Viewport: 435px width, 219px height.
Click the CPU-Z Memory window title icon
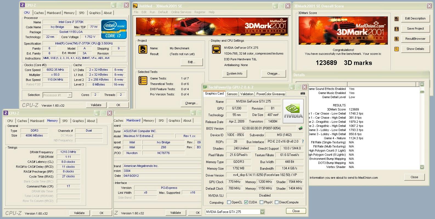tap(5, 113)
